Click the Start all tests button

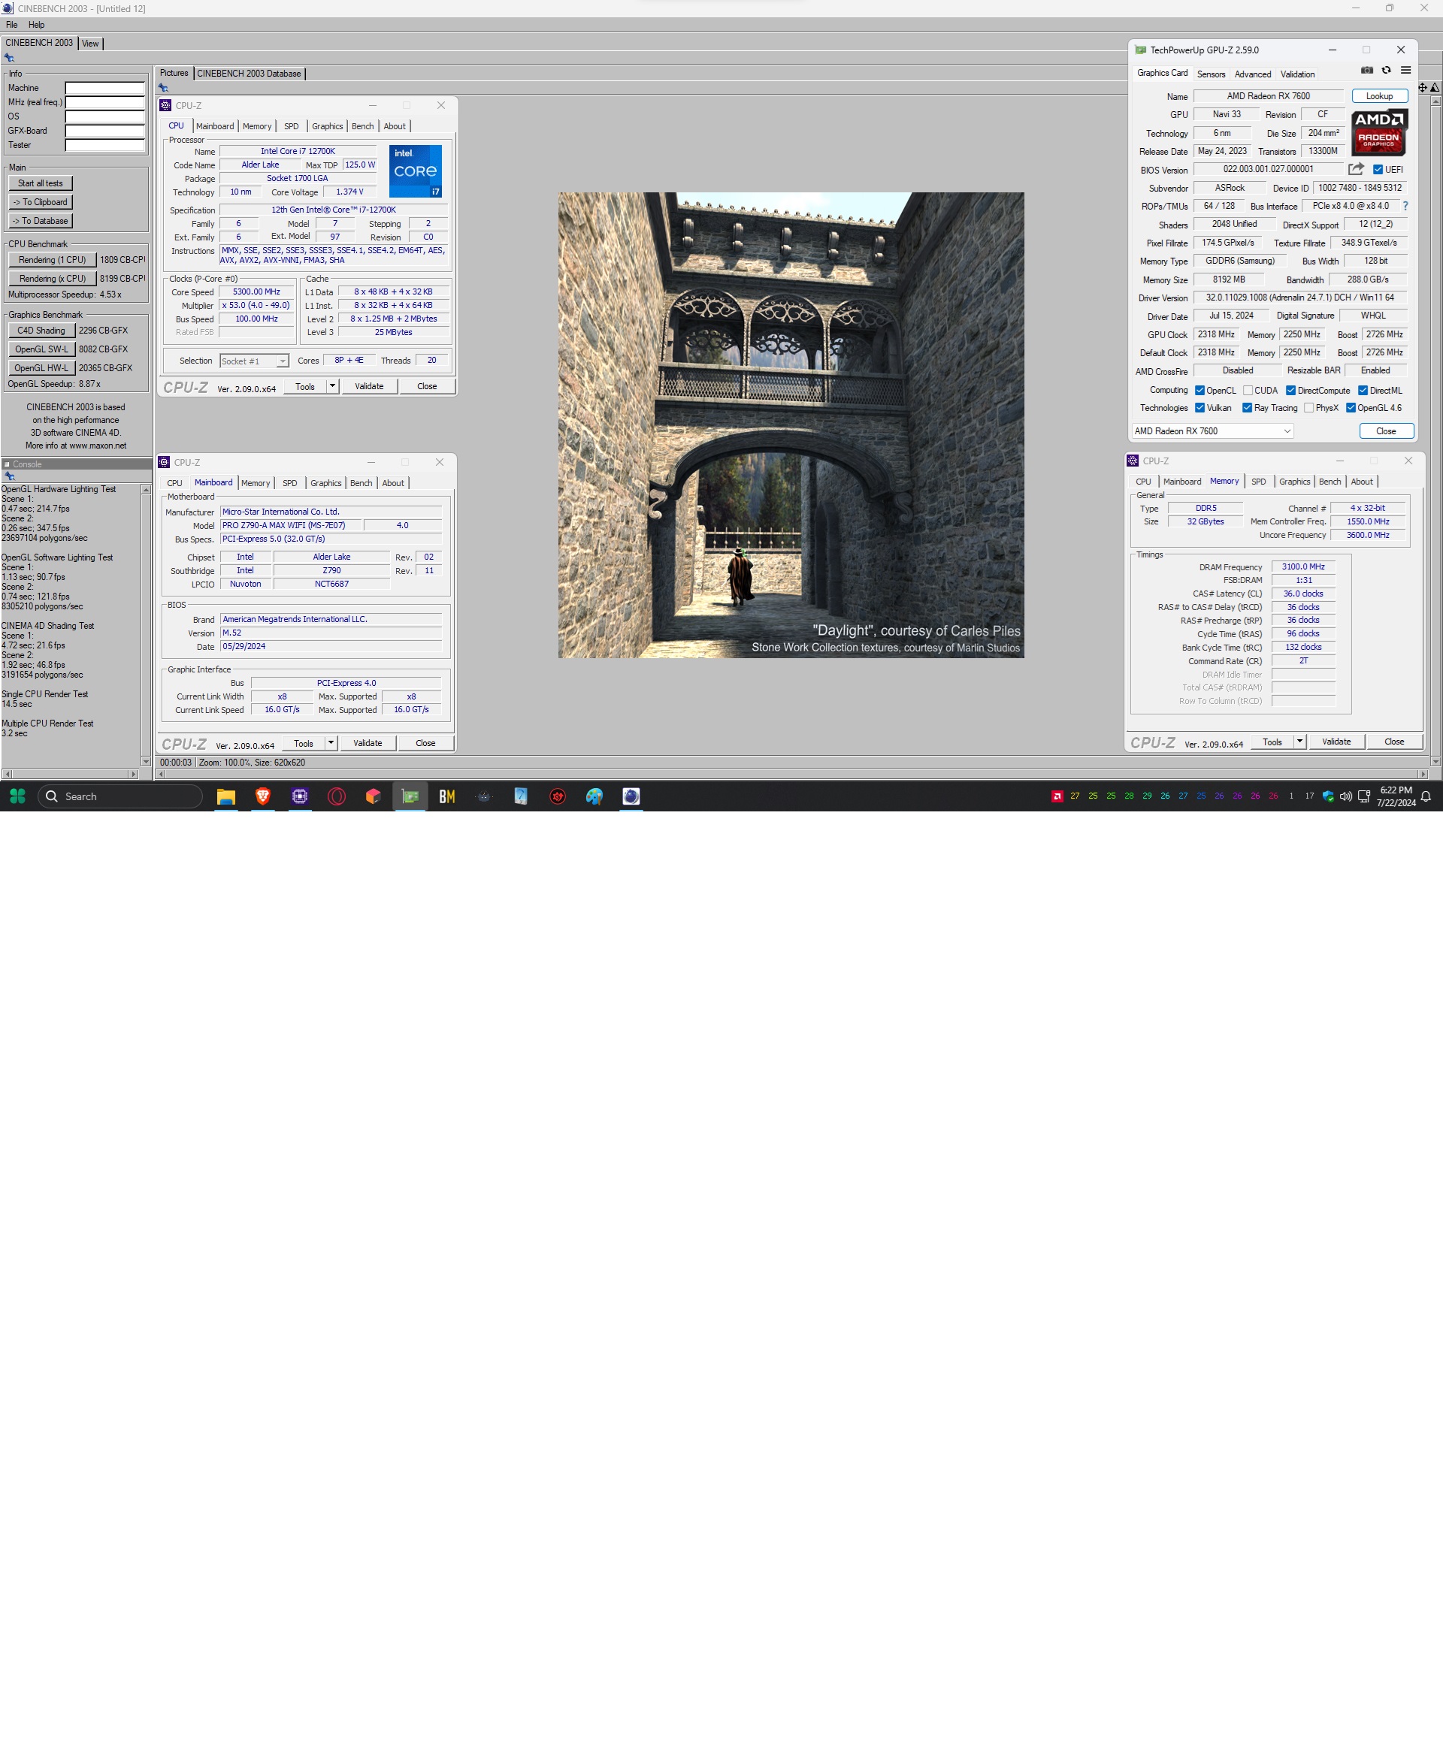click(41, 183)
